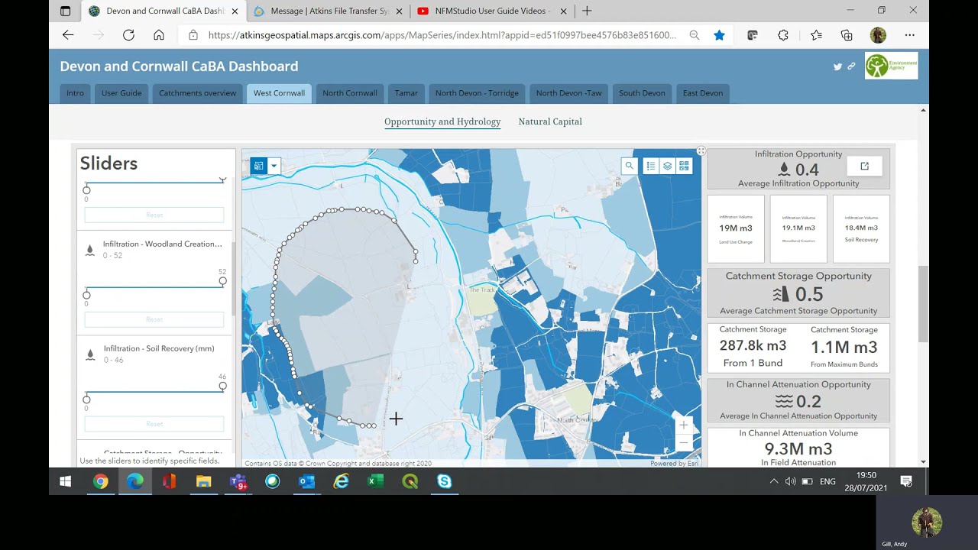978x550 pixels.
Task: Select the Tamar tab
Action: 406,93
